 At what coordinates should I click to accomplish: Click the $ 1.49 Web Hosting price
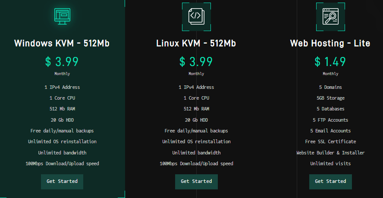point(330,62)
